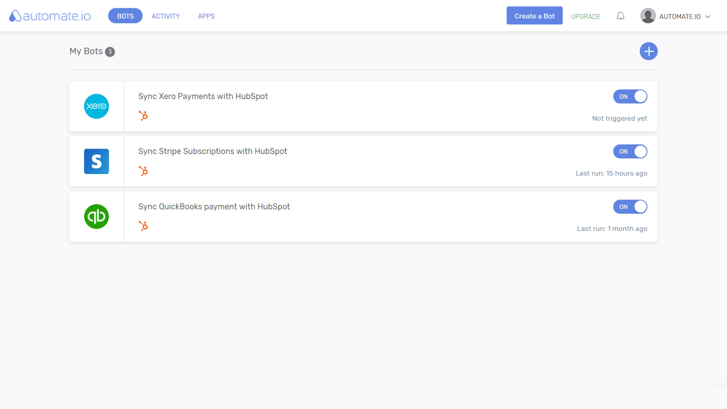The width and height of the screenshot is (727, 409).
Task: Open Sync QuickBooks payment with HubSpot bot
Action: 214,207
